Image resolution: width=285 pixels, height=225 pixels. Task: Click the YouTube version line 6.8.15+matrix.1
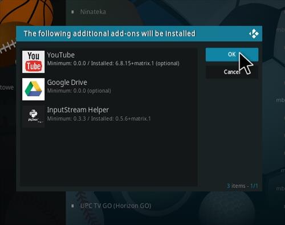click(x=113, y=63)
